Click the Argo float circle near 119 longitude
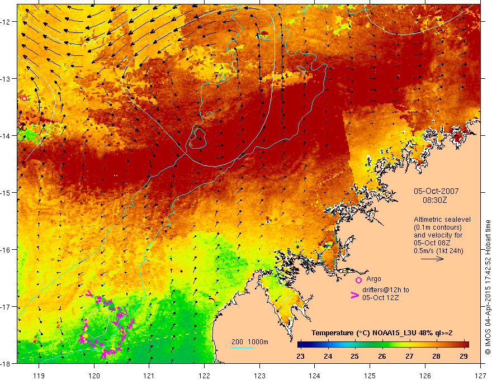The width and height of the screenshot is (492, 380). [24, 98]
